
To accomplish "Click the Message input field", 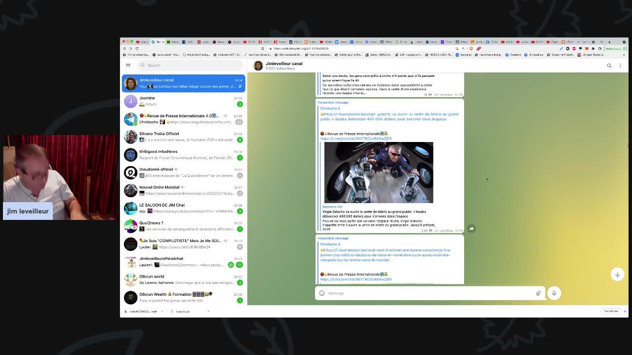I will (x=430, y=293).
